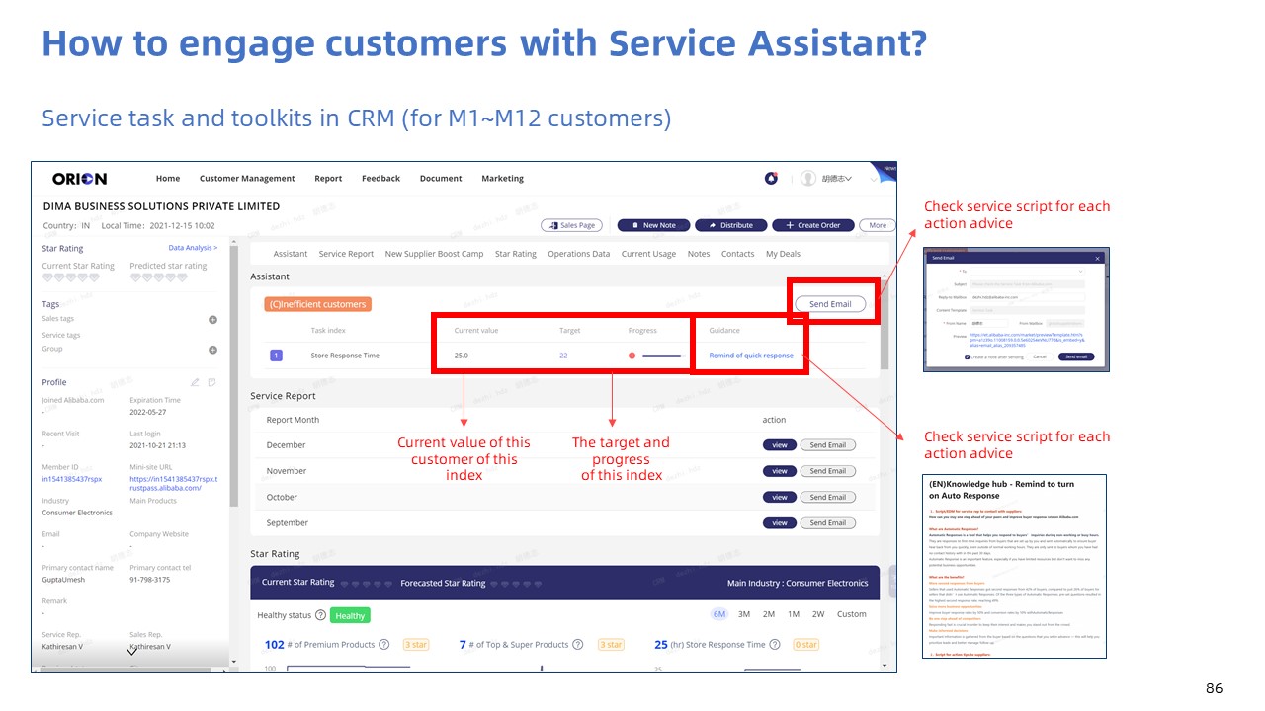Add a group with plus icon
Screen dimensions: 1265x711
212,350
